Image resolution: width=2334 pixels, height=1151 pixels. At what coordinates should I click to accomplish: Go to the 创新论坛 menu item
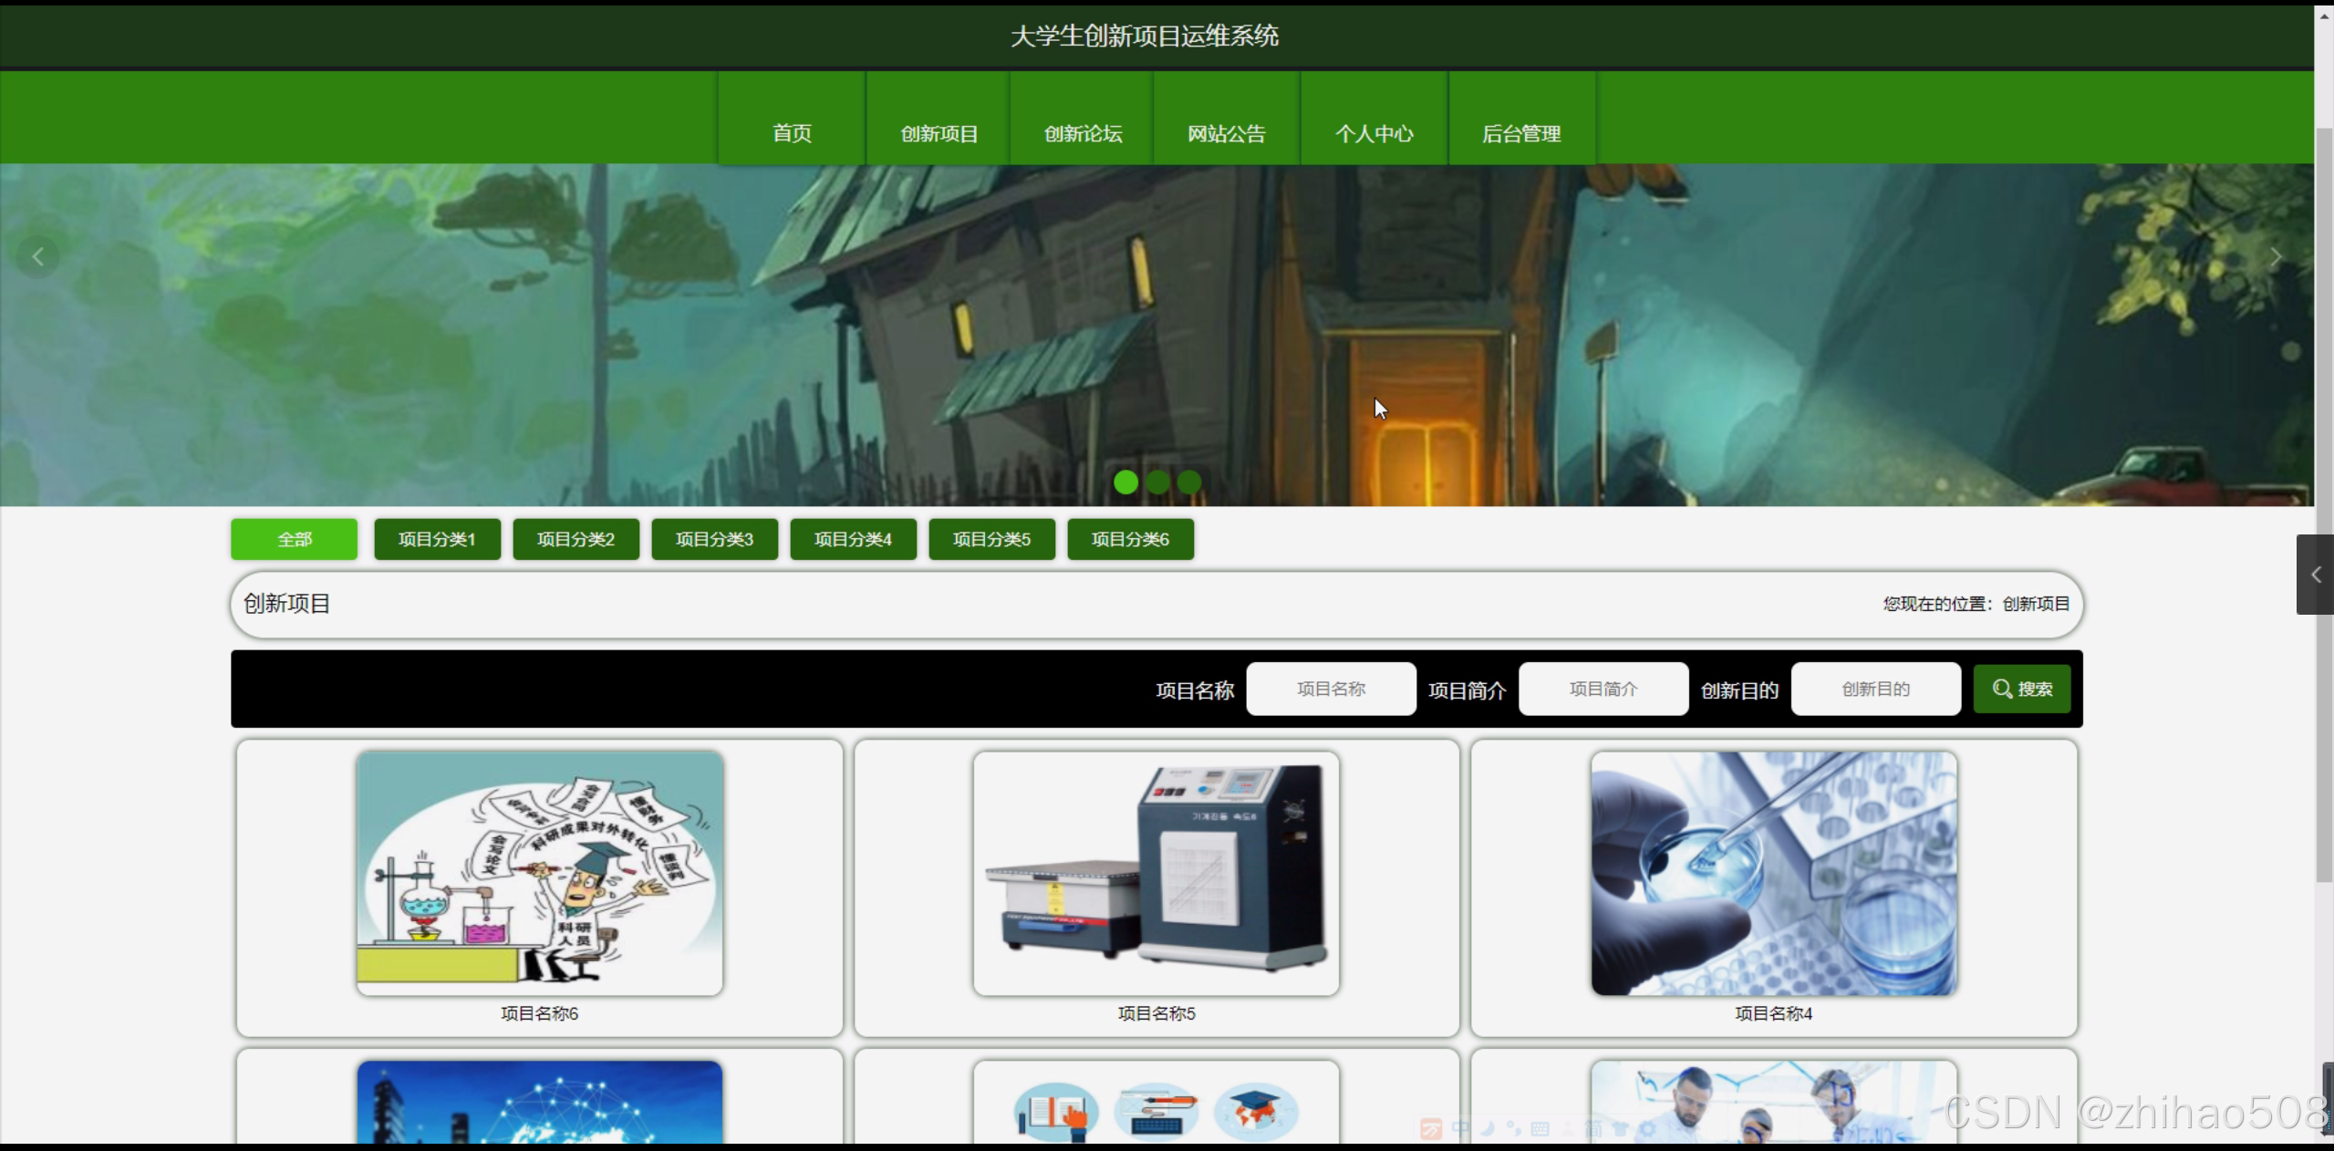pos(1083,133)
